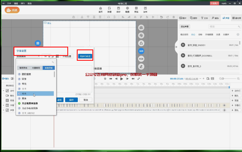Click the timeline play button

pyautogui.click(x=122, y=79)
